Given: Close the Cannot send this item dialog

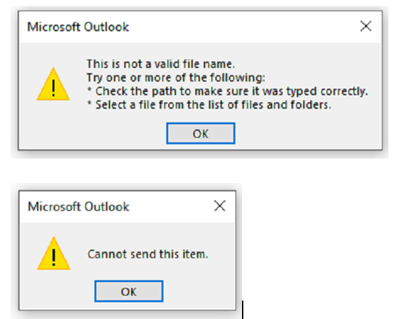Looking at the screenshot, I should [x=220, y=206].
